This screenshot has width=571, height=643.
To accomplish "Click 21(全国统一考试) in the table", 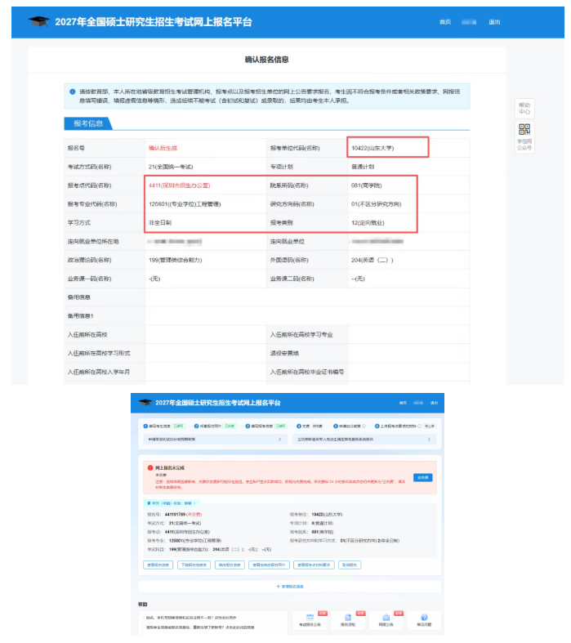I will coord(171,167).
